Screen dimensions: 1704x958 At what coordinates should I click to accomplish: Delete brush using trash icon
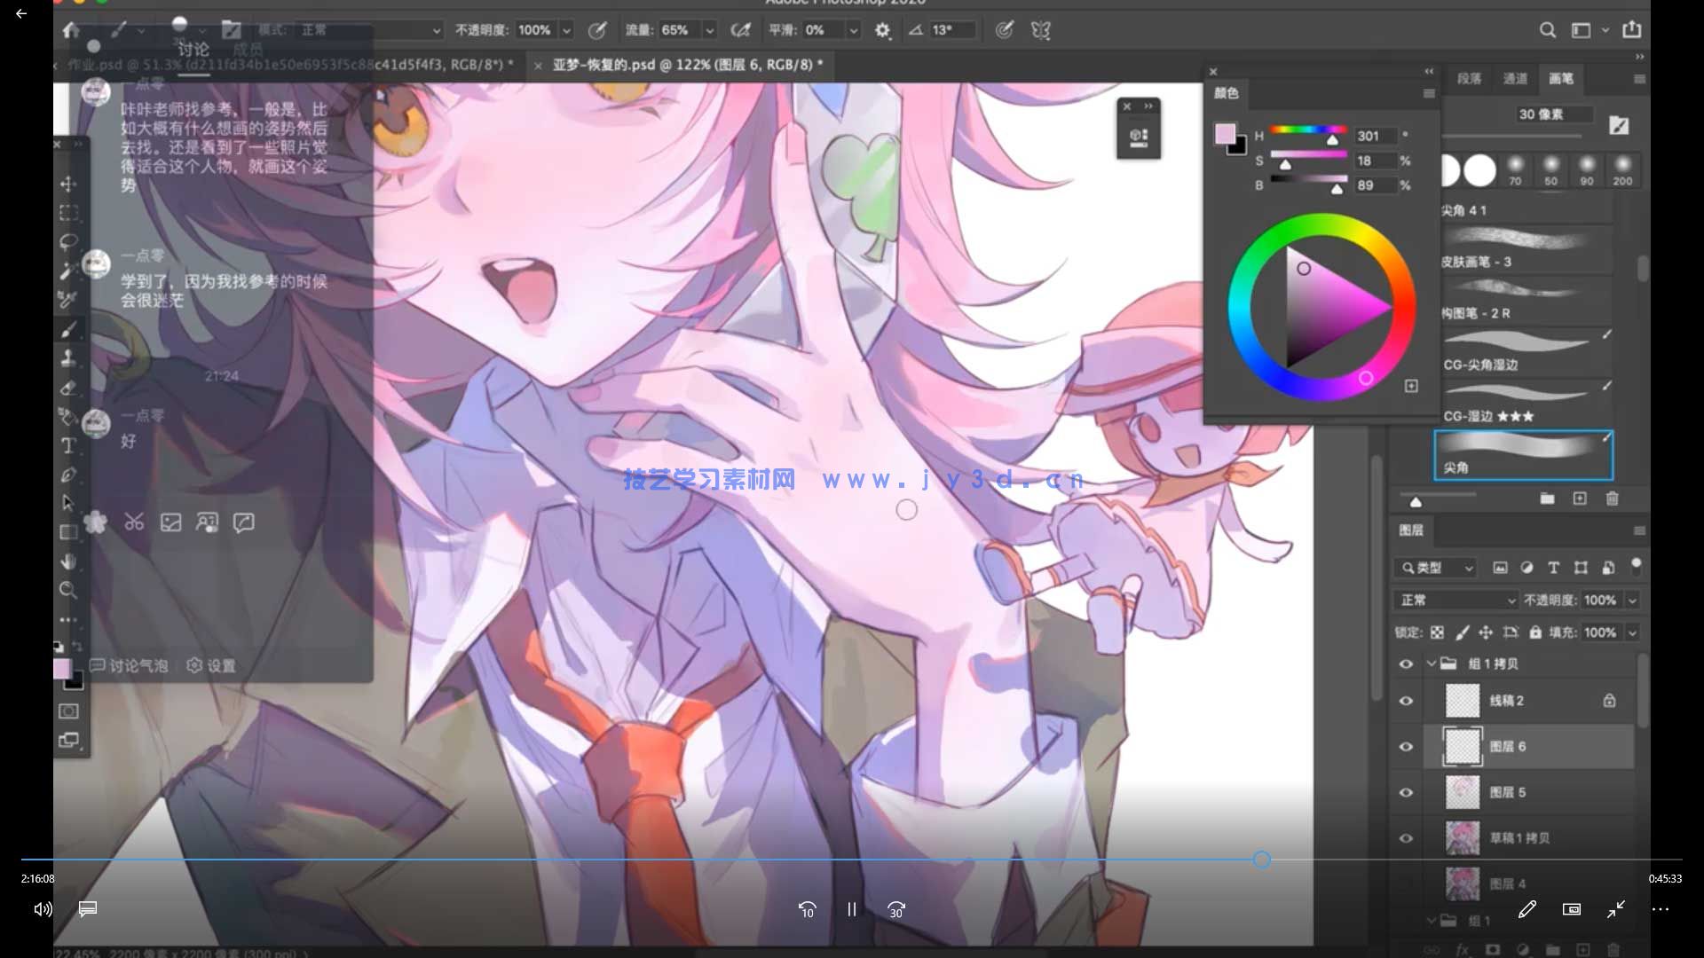tap(1613, 499)
